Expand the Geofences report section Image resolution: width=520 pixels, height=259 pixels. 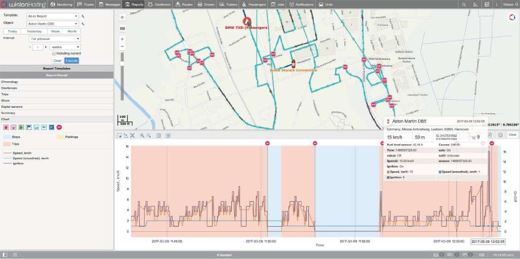tap(57, 88)
